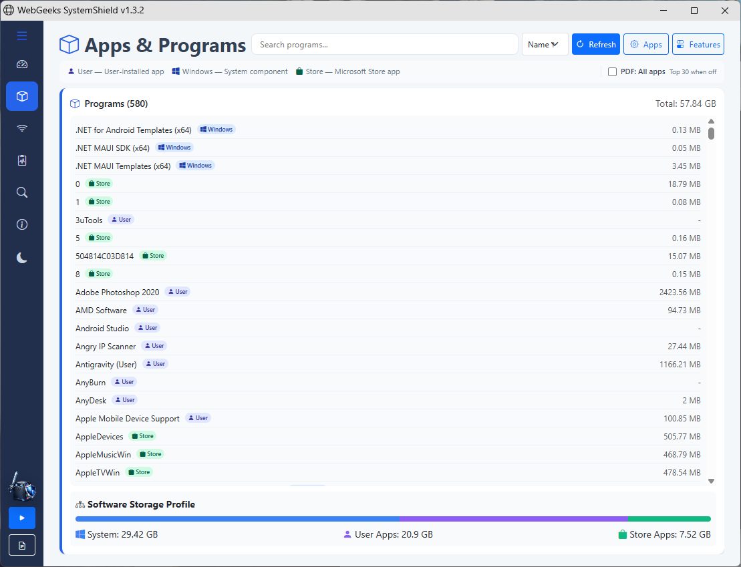
Task: Click the Windows logo next to System: 29.42 GB
Action: [80, 534]
